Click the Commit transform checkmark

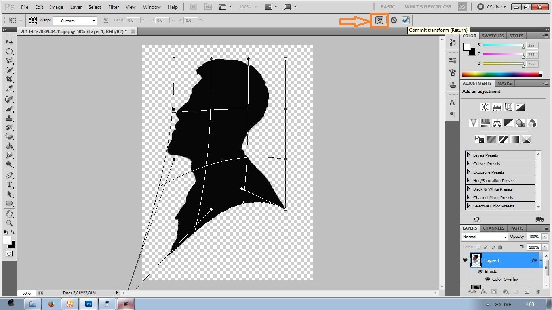pyautogui.click(x=405, y=20)
